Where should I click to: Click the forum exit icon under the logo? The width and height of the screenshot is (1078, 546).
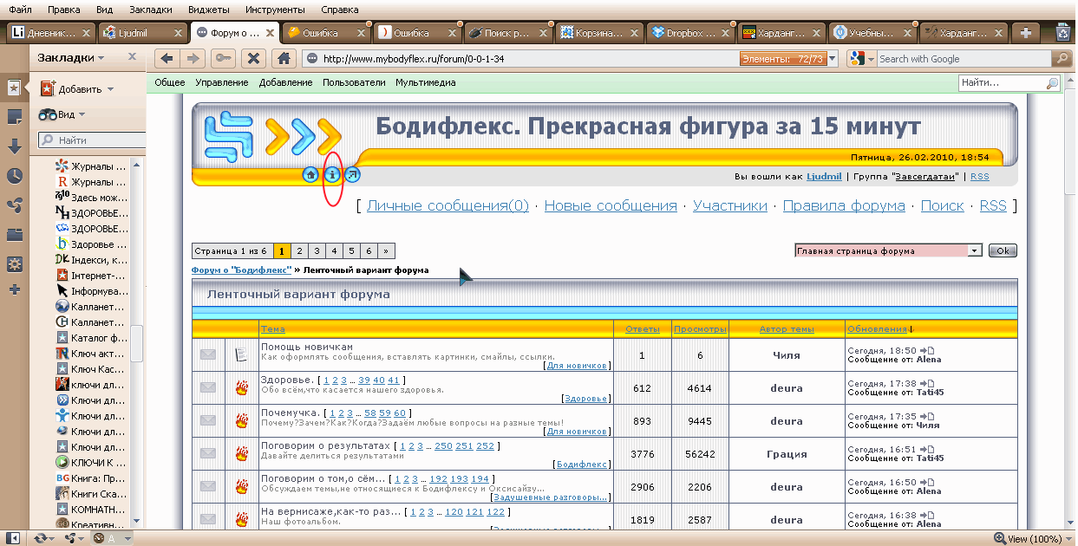352,175
